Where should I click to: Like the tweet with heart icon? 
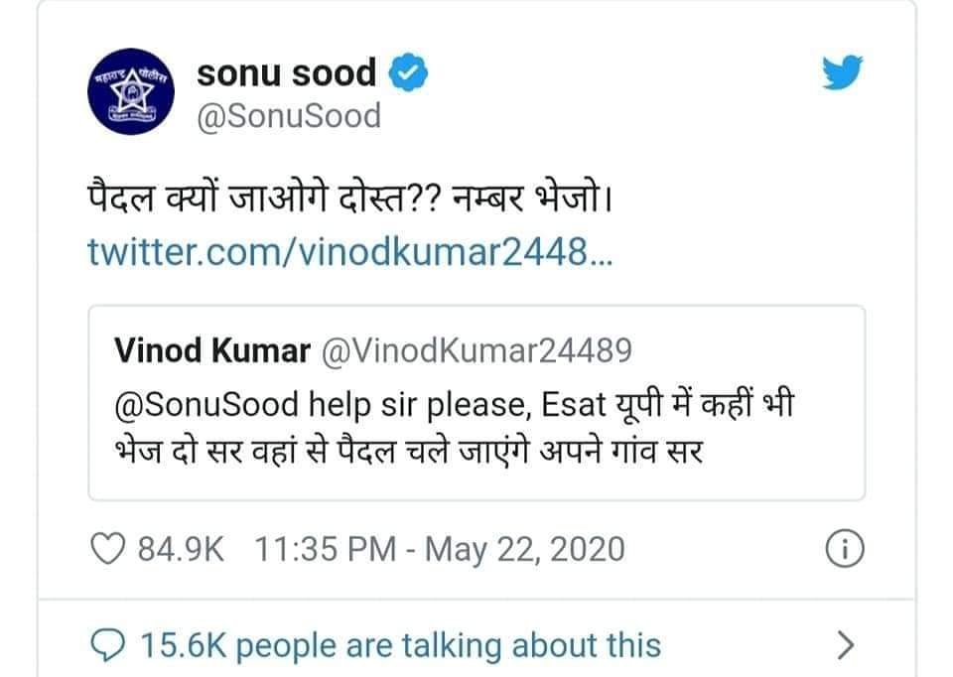(107, 548)
